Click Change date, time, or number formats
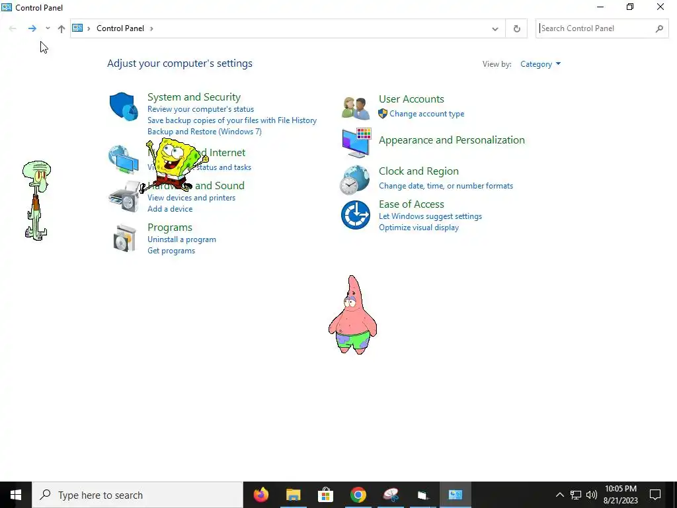 pos(446,186)
